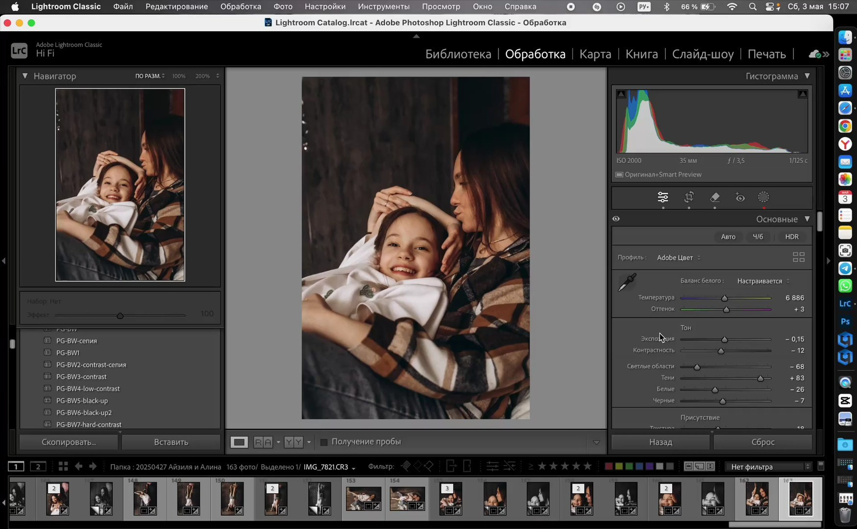
Task: Switch to before/after R|A view
Action: tap(263, 442)
